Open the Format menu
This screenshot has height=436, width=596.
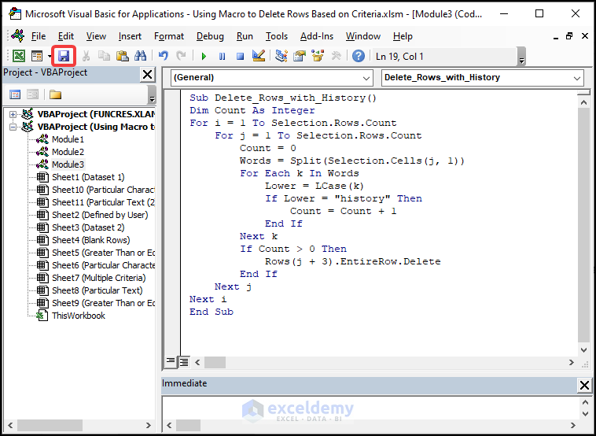point(169,36)
